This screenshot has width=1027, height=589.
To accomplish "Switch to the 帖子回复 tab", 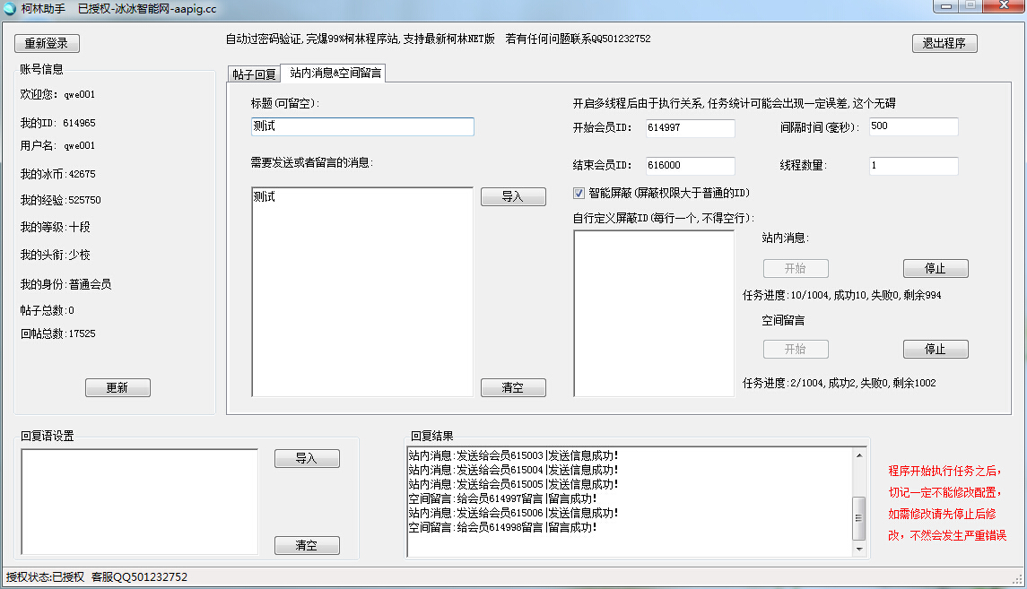I will [x=253, y=74].
